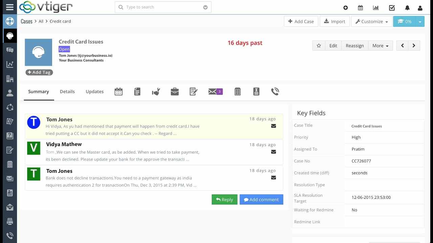
Task: Go to next case record arrow
Action: point(414,46)
